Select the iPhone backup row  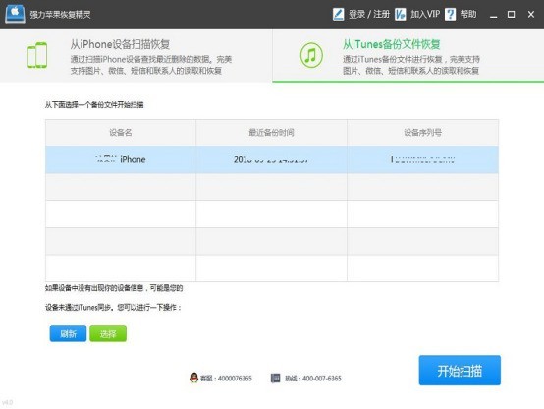click(272, 159)
